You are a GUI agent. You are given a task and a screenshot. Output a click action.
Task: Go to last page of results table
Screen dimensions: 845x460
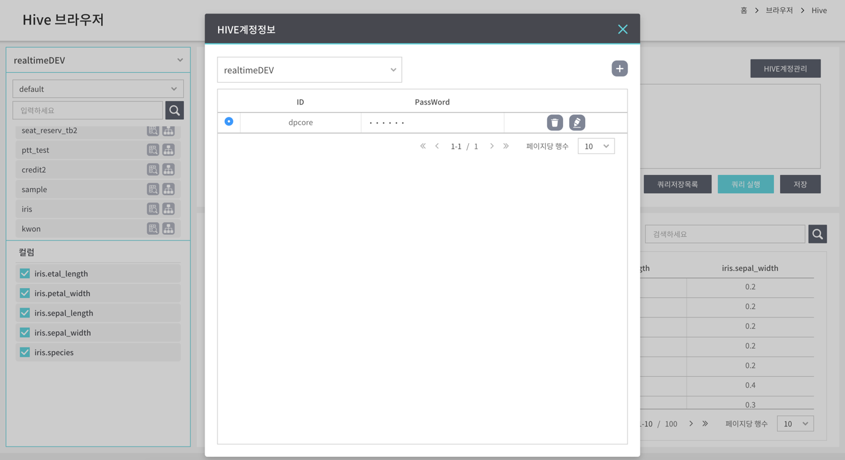pos(705,423)
